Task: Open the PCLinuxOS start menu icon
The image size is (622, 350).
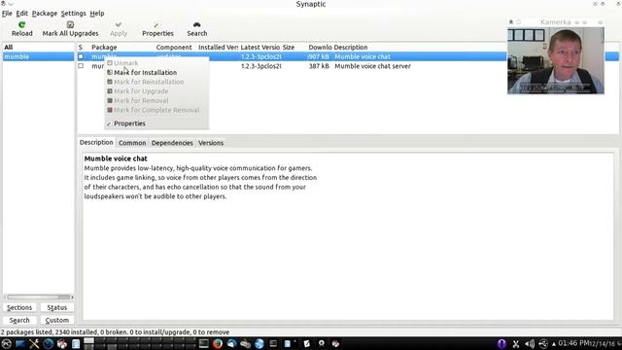Action: click(7, 343)
